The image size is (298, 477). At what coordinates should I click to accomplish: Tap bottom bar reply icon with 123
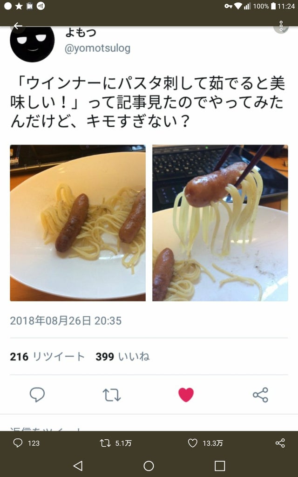(x=27, y=443)
